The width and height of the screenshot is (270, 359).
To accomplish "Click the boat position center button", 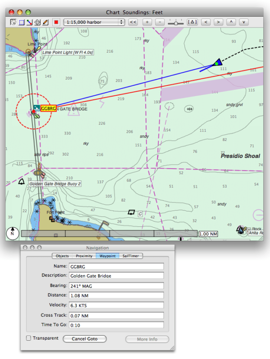I will coord(193,22).
